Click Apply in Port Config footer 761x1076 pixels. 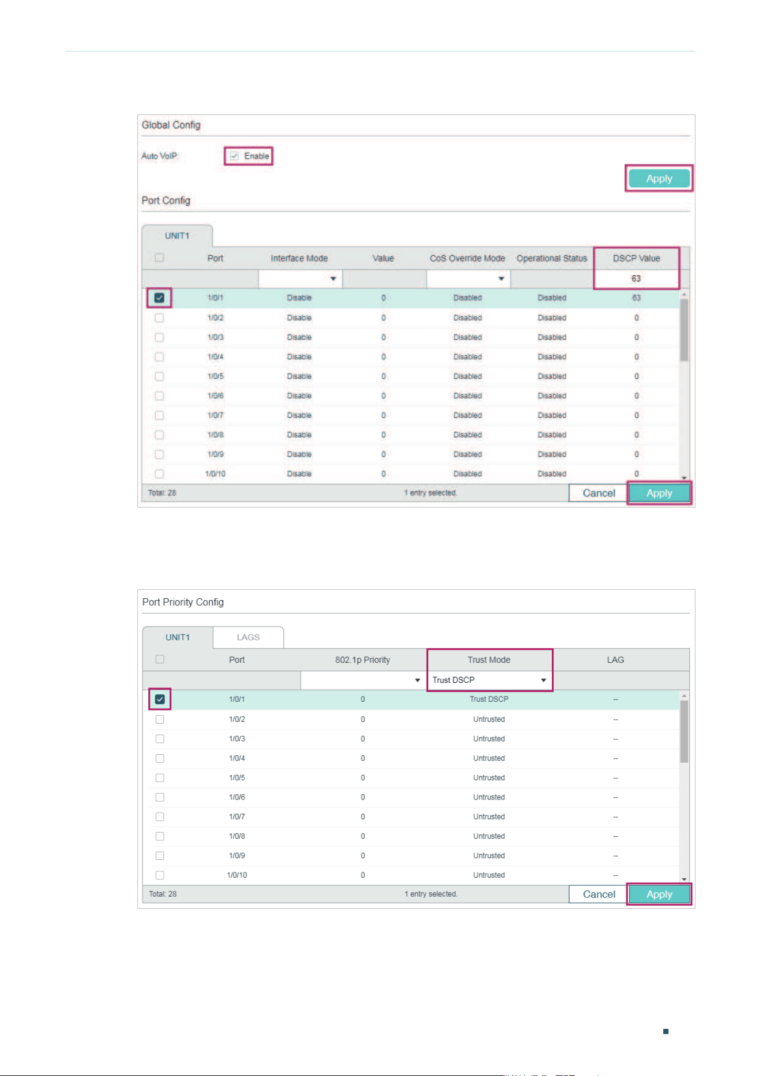coord(659,493)
